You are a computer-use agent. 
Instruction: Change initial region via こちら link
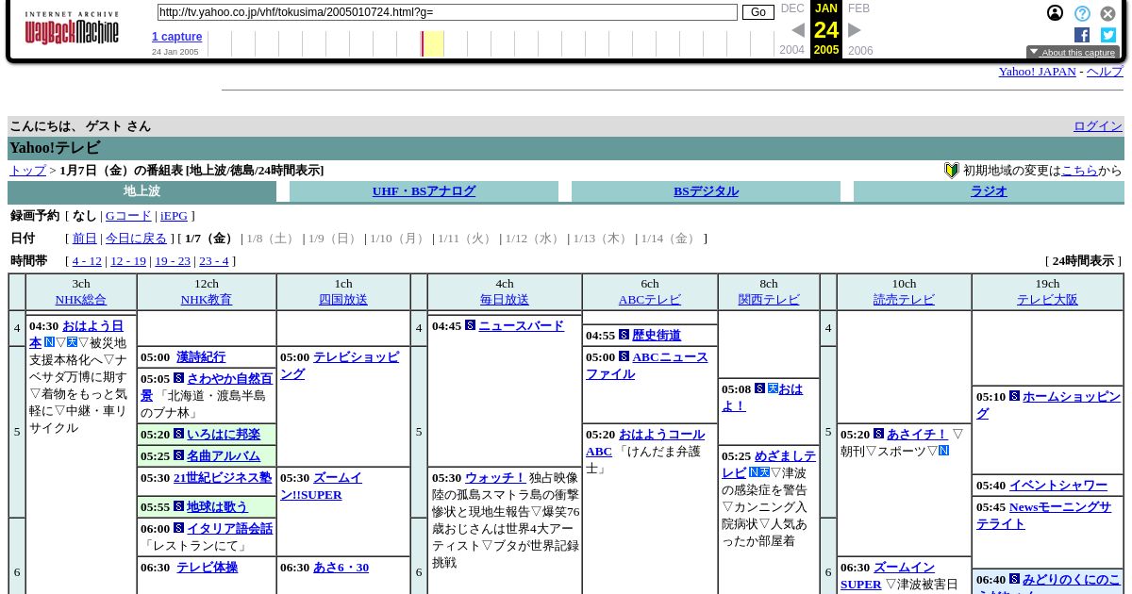coord(1079,171)
